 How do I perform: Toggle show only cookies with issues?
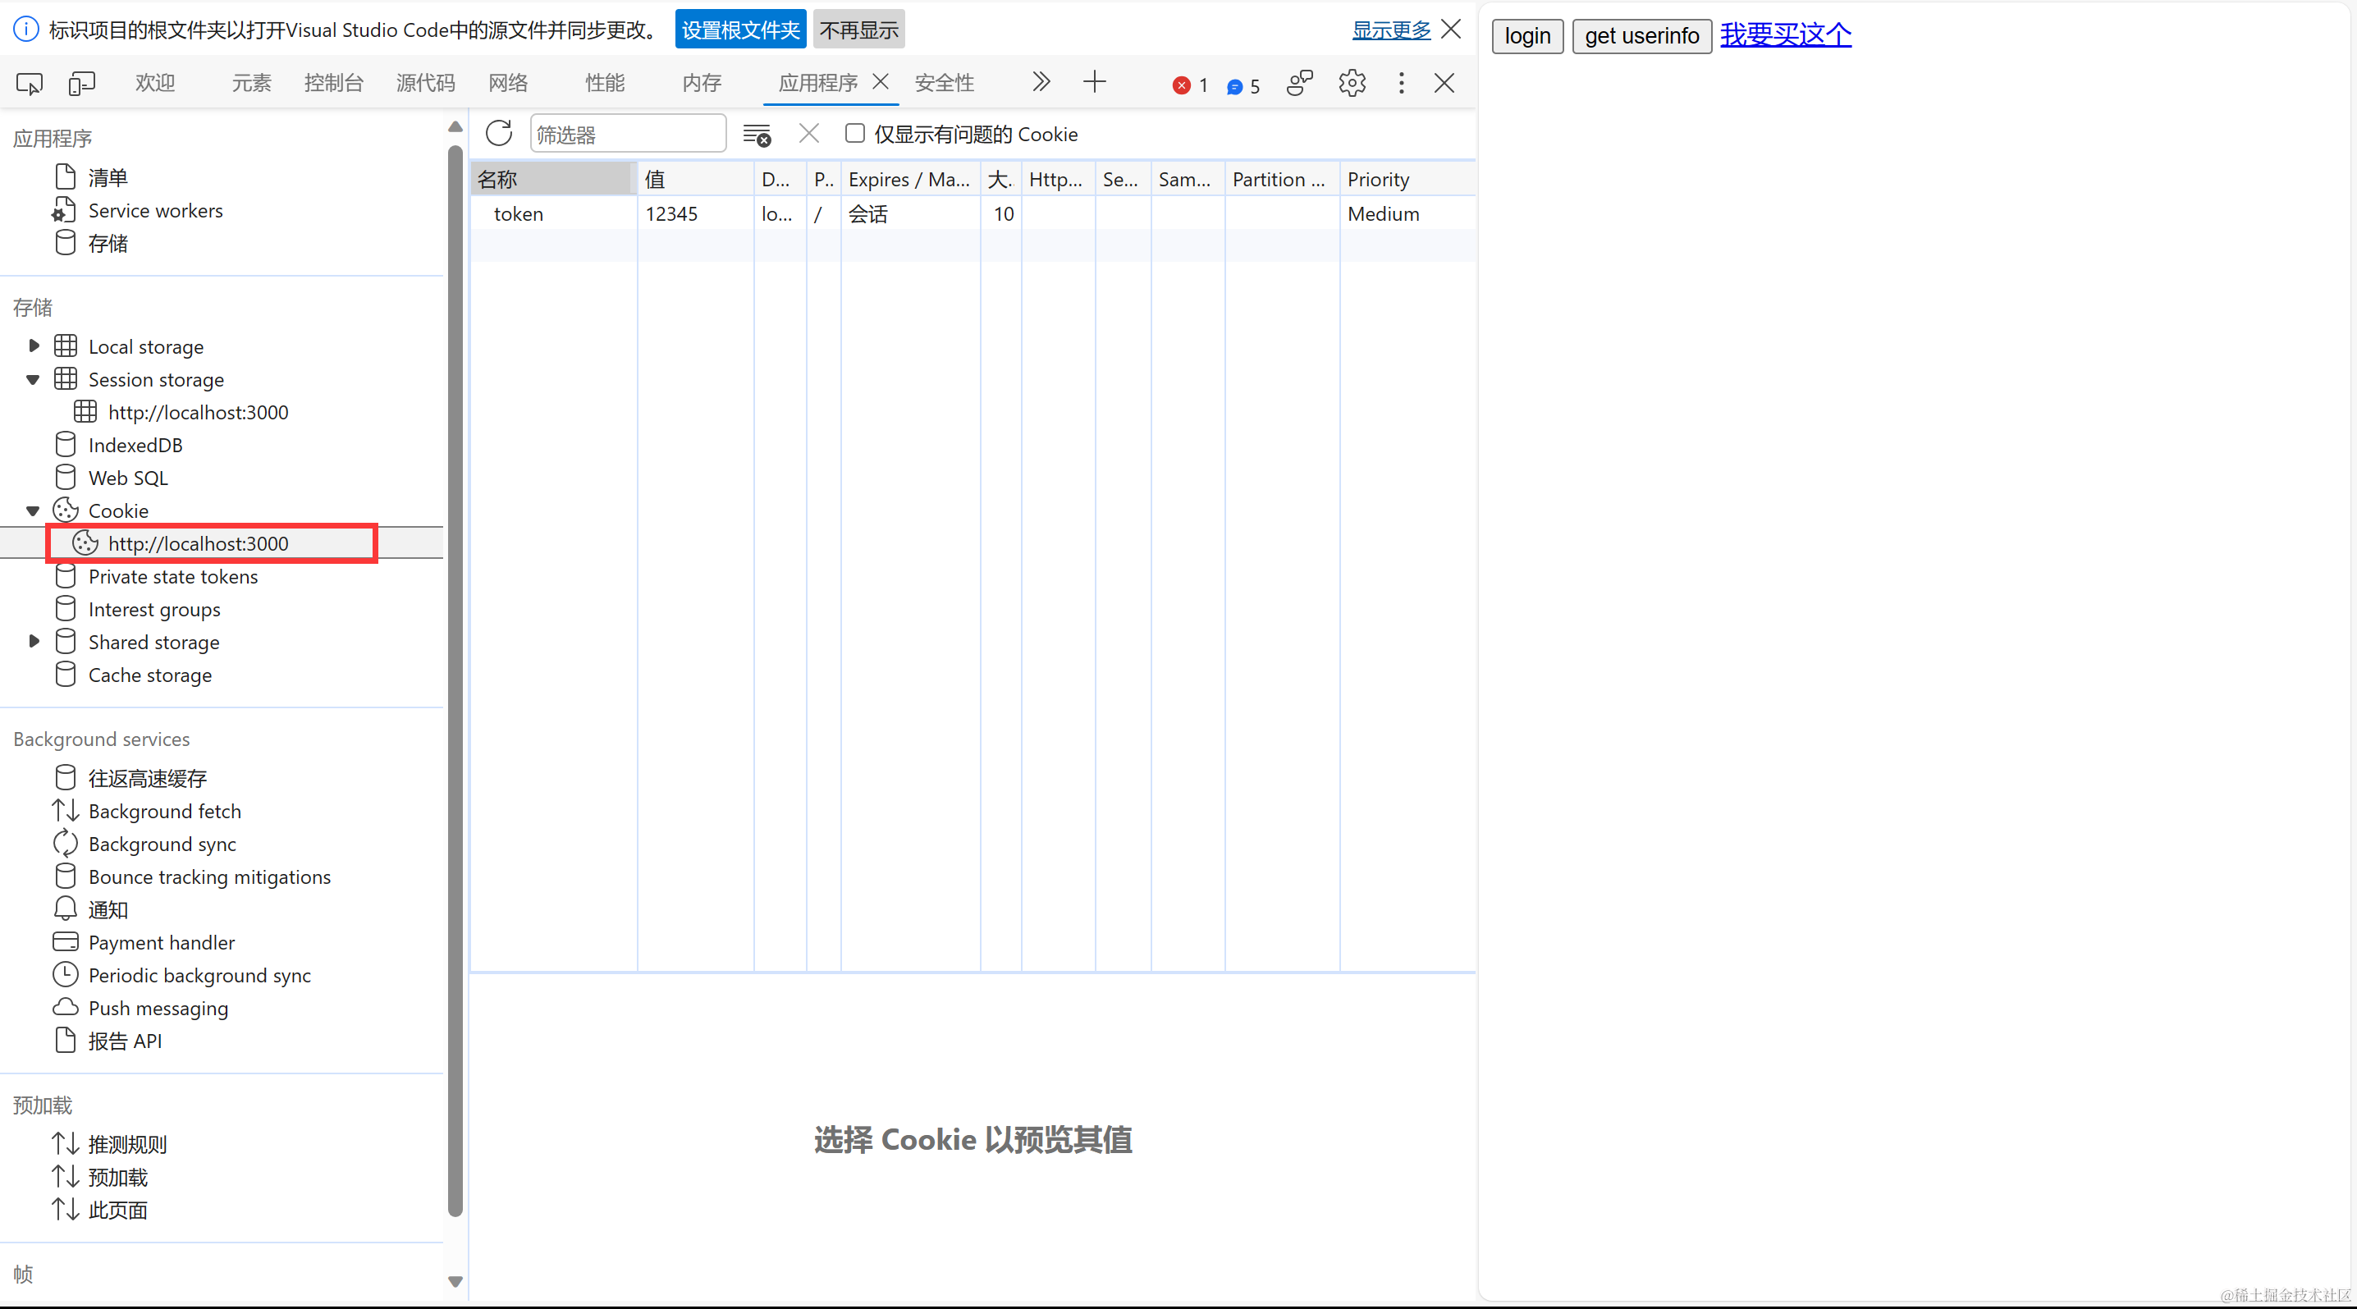[x=854, y=134]
